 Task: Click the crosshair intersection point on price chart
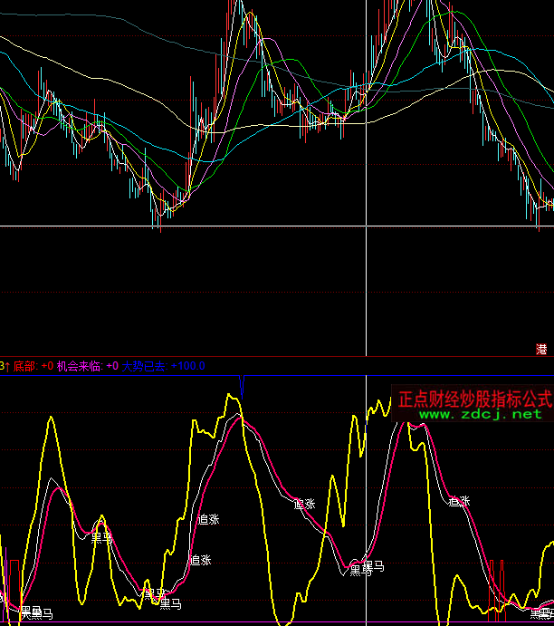367,226
